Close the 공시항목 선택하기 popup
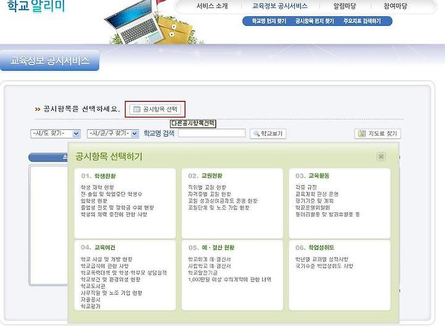445x328 pixels. click(381, 157)
